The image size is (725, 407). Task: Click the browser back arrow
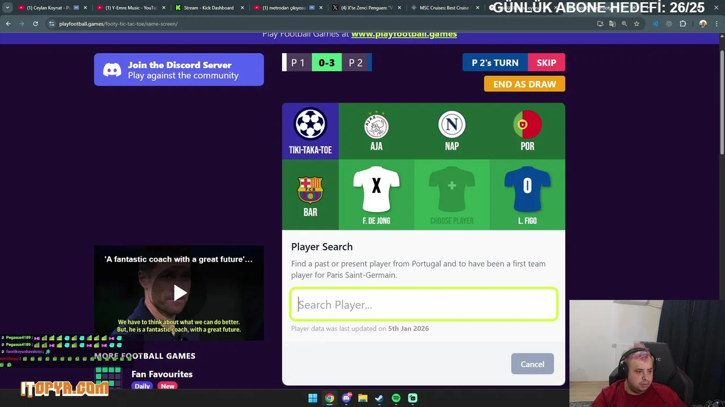point(8,24)
